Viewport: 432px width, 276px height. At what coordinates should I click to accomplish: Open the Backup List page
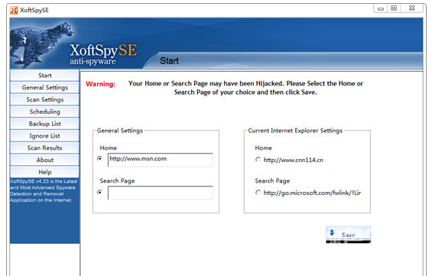click(x=44, y=124)
